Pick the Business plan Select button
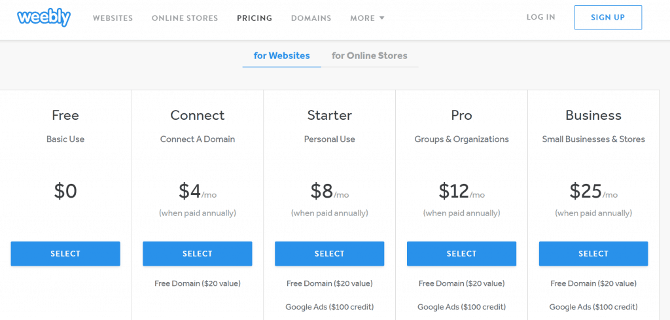The height and width of the screenshot is (320, 670). pyautogui.click(x=593, y=254)
